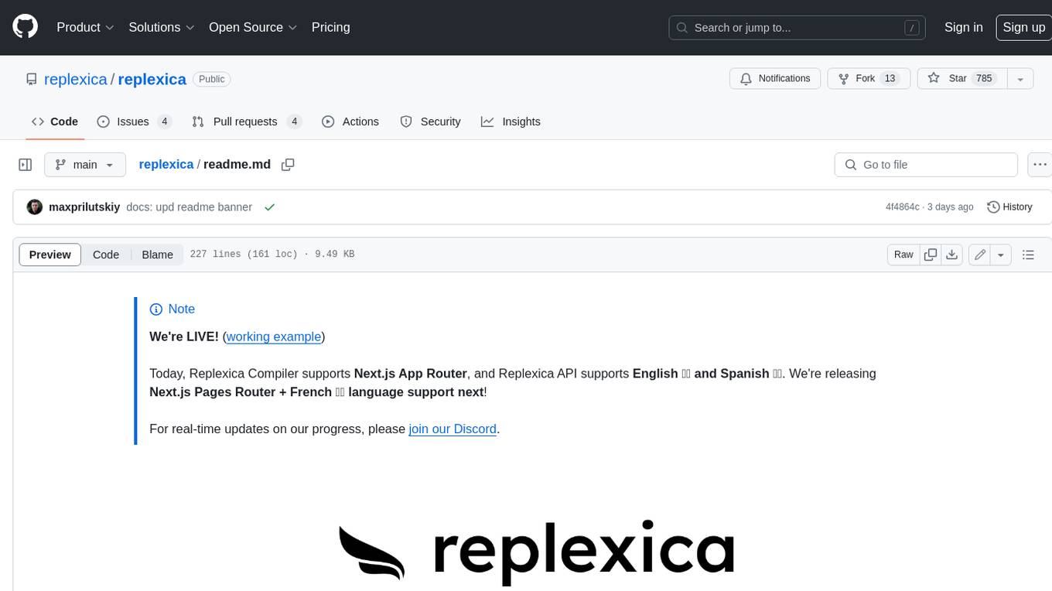Image resolution: width=1052 pixels, height=591 pixels.
Task: Expand the Product menu
Action: point(85,27)
